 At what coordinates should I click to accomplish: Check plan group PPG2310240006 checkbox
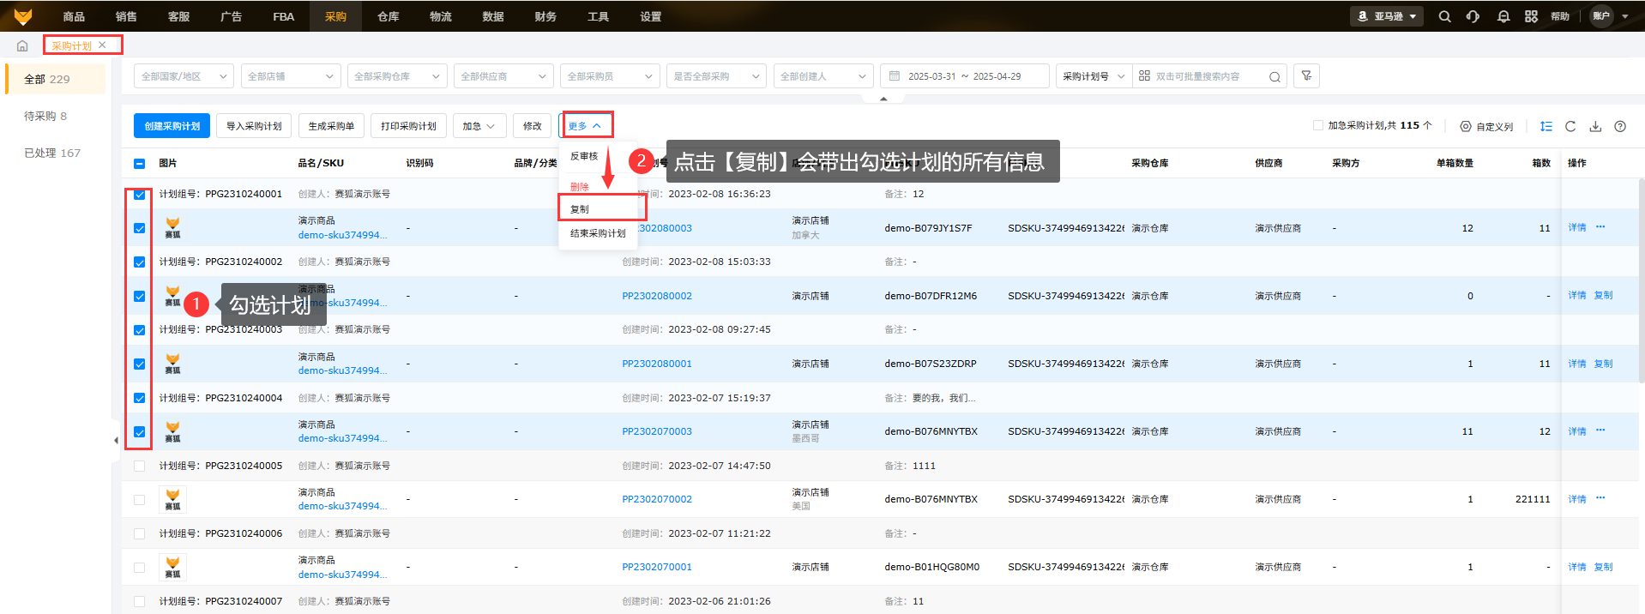tap(140, 533)
